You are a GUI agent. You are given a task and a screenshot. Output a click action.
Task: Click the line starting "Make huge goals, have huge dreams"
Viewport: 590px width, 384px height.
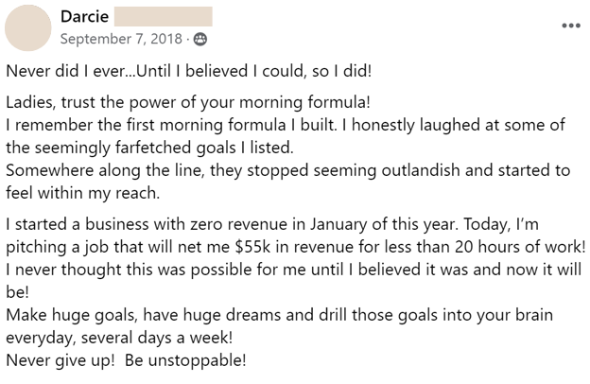coord(280,315)
